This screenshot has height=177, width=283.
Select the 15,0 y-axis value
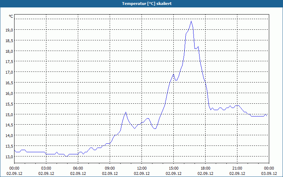pos(10,114)
